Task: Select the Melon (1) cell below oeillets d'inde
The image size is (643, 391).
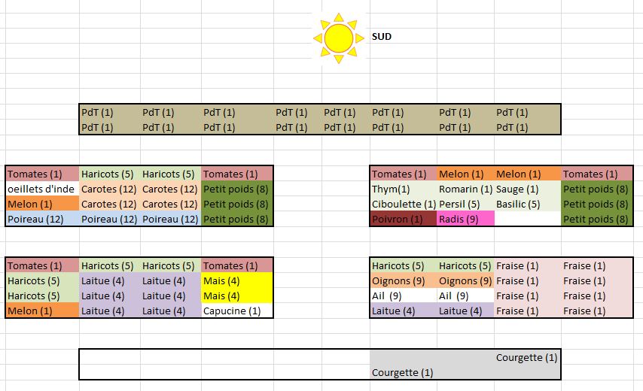Action: pyautogui.click(x=42, y=204)
